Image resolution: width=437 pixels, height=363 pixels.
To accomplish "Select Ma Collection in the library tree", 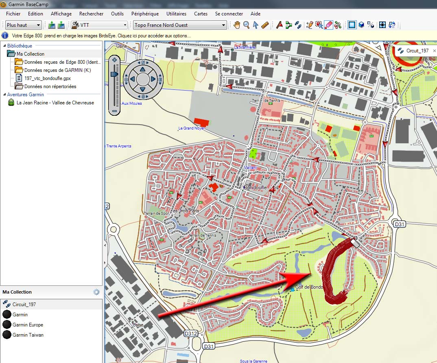I will click(x=30, y=54).
